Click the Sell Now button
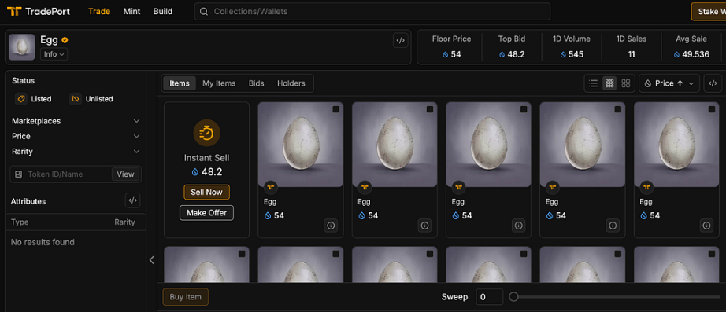Image resolution: width=726 pixels, height=312 pixels. coord(206,193)
